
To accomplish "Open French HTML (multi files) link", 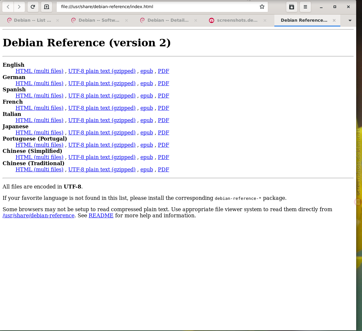I will 39,108.
